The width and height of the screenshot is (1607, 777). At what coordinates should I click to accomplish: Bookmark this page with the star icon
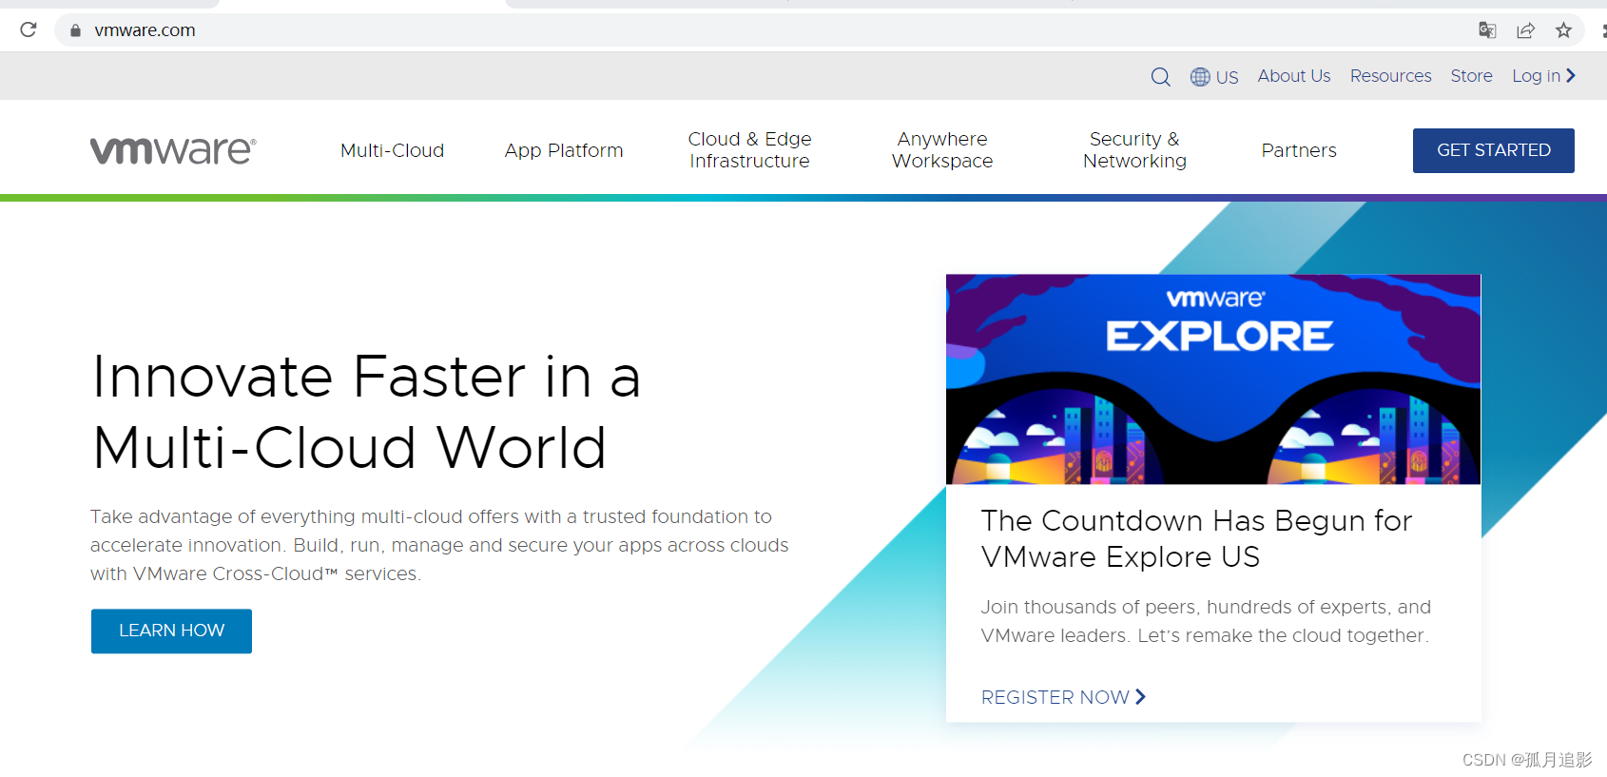[1564, 30]
